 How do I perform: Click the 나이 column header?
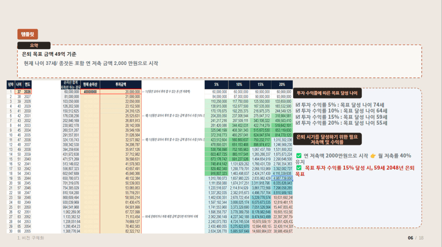click(x=19, y=85)
